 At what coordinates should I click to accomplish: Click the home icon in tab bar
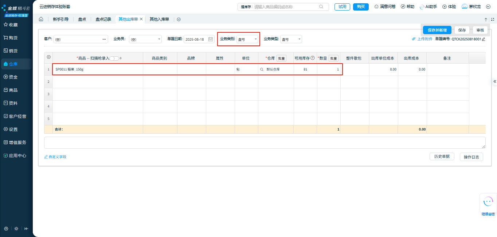(x=41, y=19)
